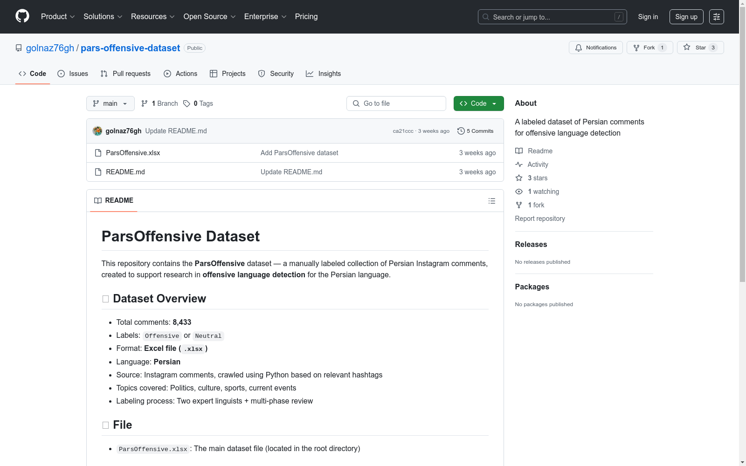The image size is (746, 466).
Task: Click the Sign in link
Action: pos(648,17)
